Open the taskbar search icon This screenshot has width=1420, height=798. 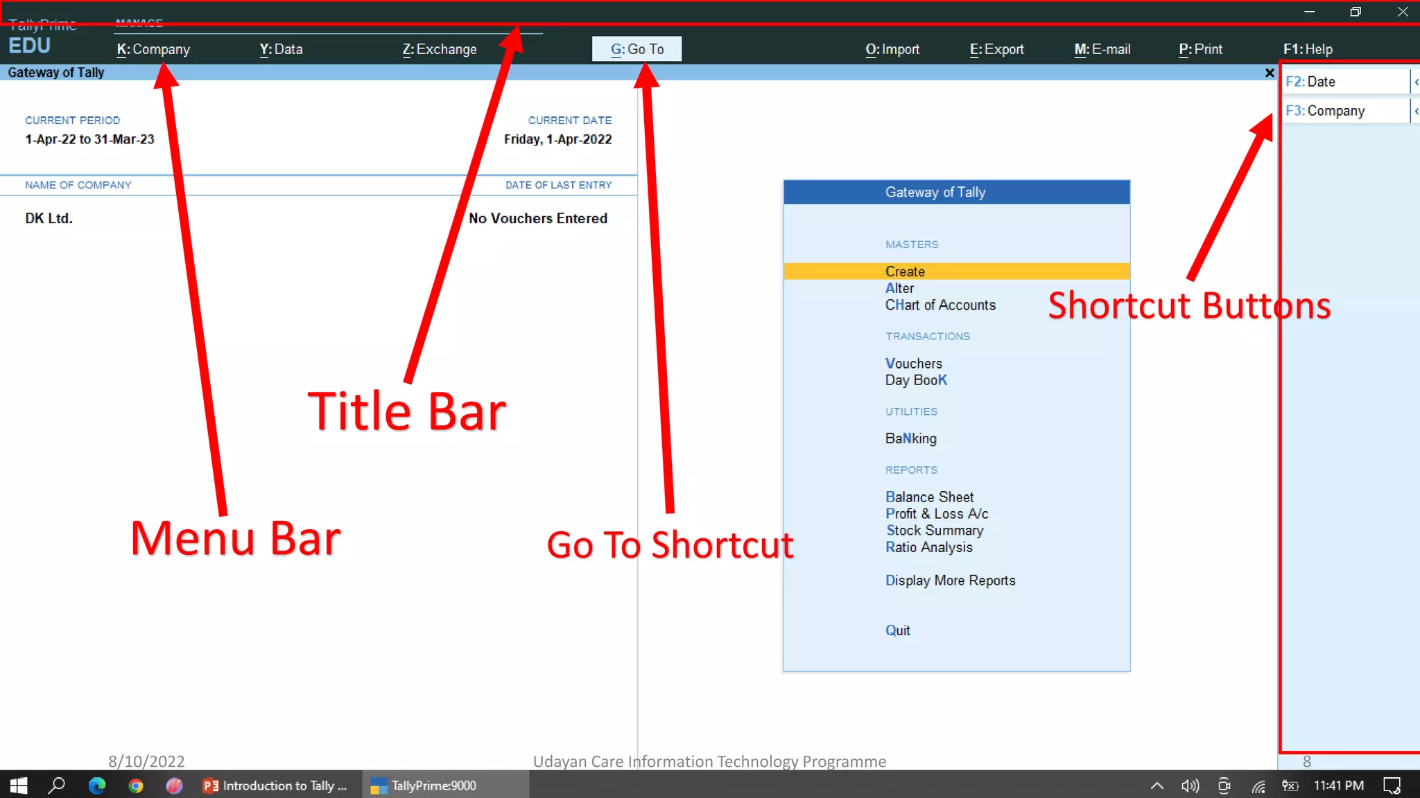pos(57,786)
